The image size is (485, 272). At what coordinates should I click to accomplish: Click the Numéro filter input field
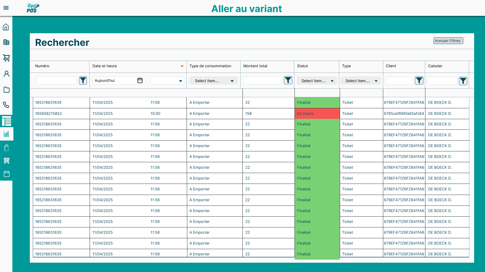[x=56, y=81]
